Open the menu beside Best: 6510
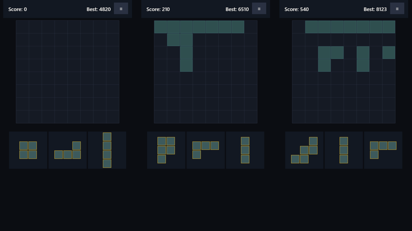 click(x=259, y=9)
